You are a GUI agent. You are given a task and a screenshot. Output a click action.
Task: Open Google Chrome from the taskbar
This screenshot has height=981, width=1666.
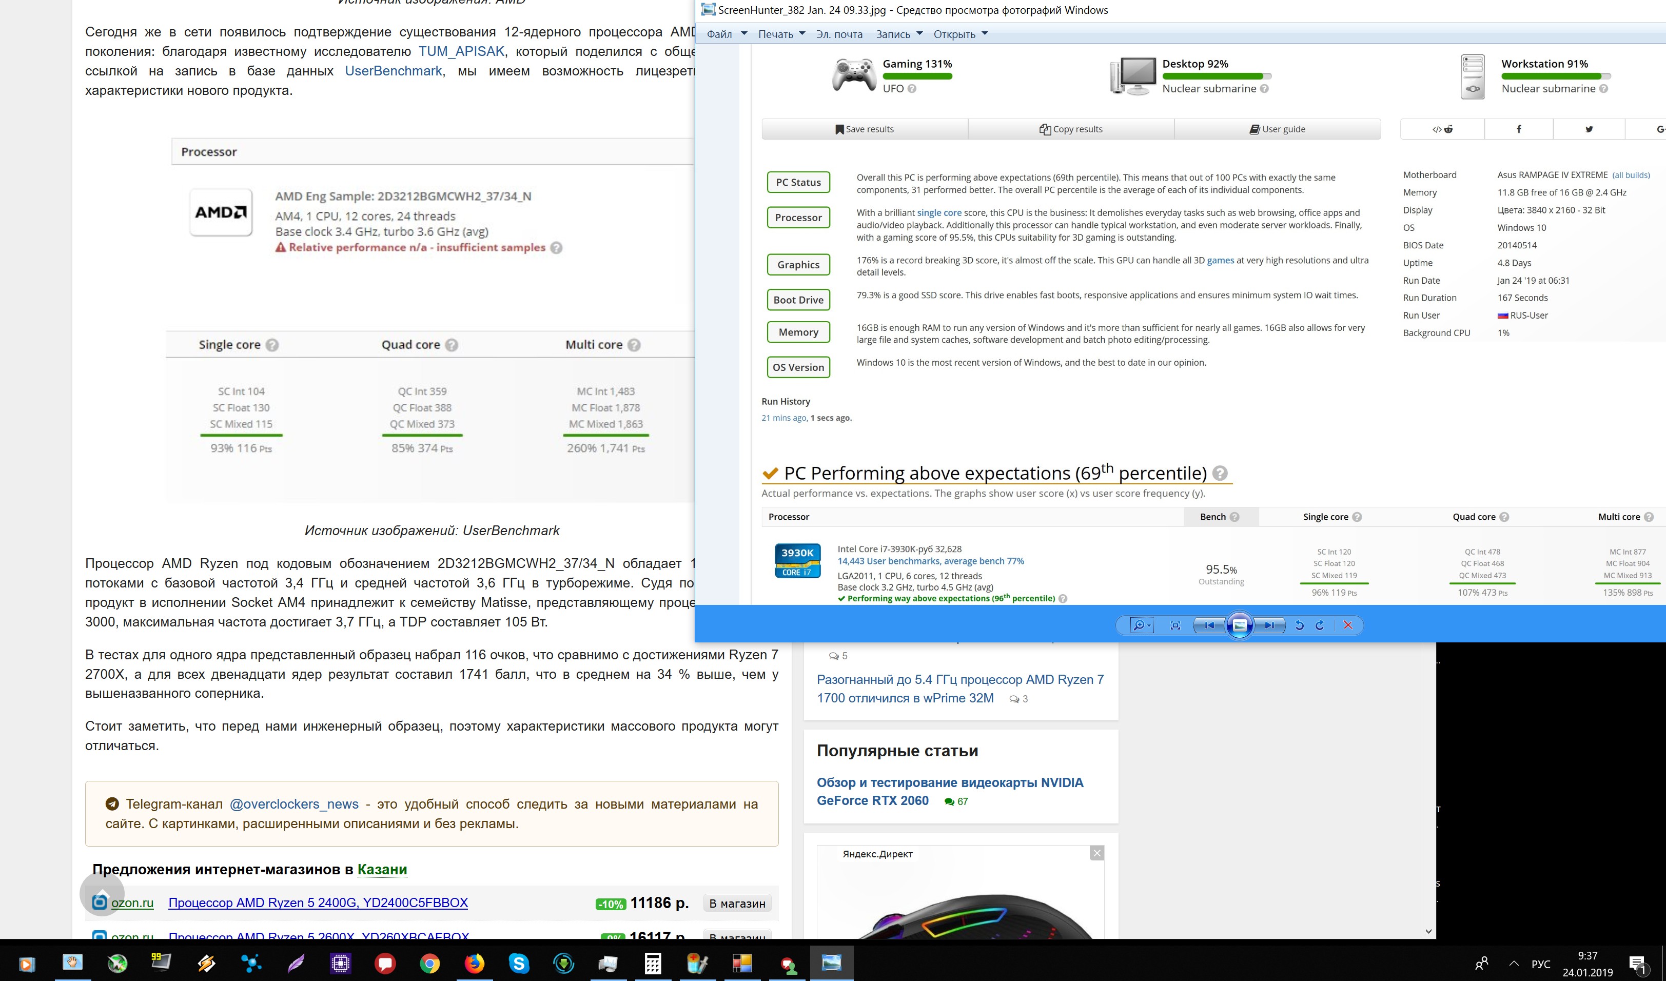pyautogui.click(x=430, y=964)
